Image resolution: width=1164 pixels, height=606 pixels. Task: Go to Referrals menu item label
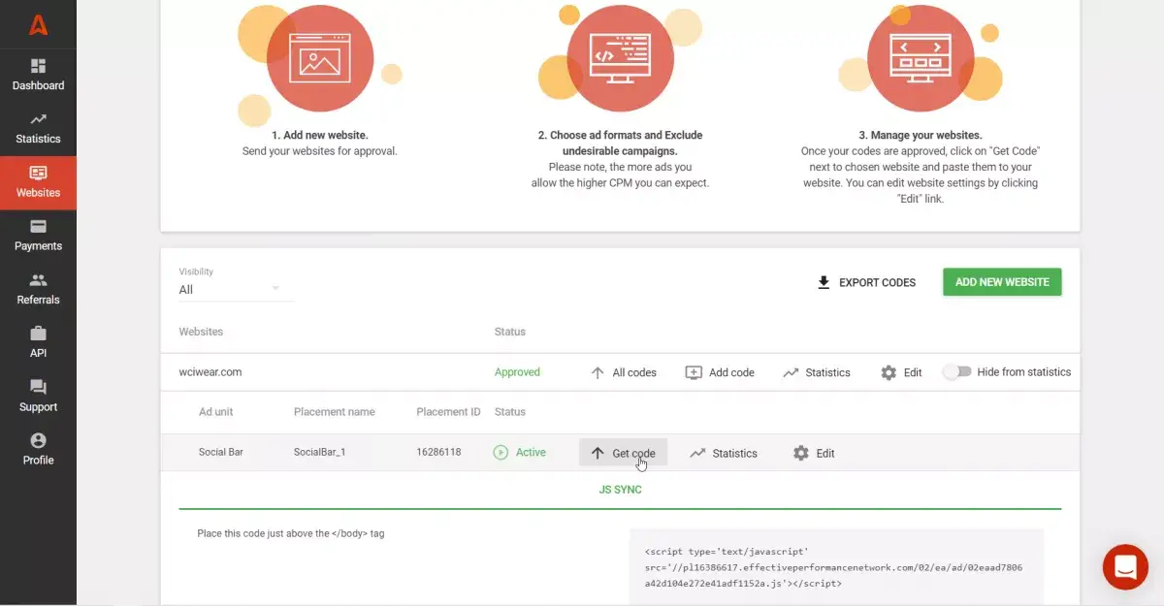point(38,300)
